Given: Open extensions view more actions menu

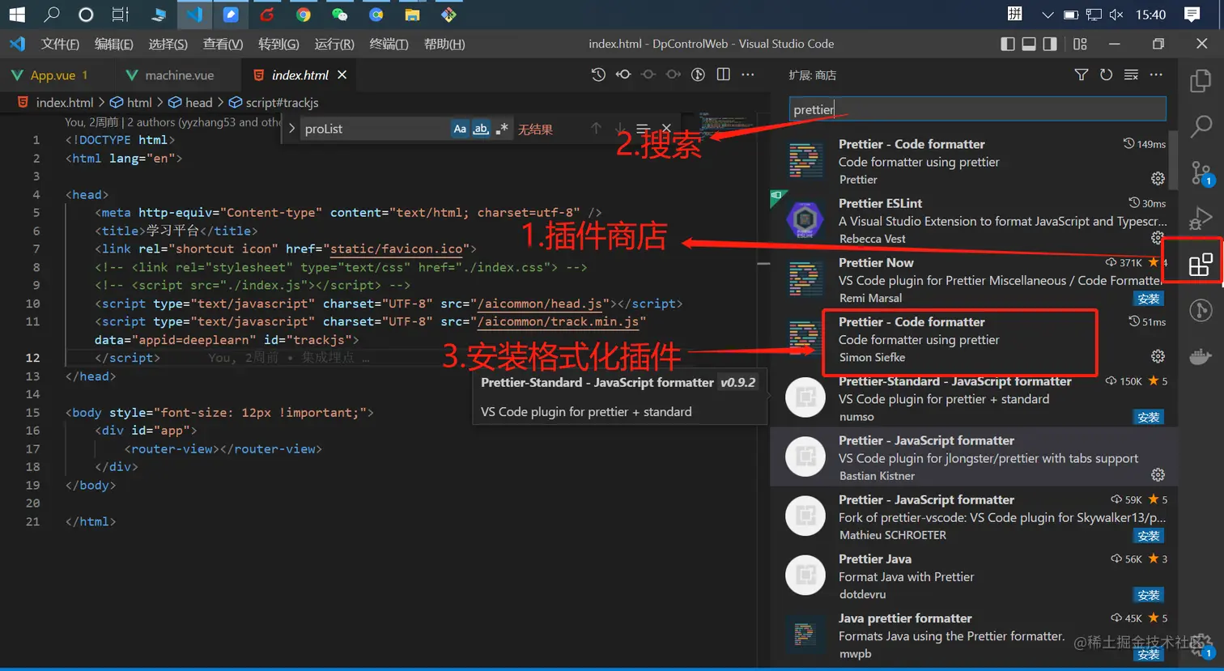Looking at the screenshot, I should coord(1156,74).
